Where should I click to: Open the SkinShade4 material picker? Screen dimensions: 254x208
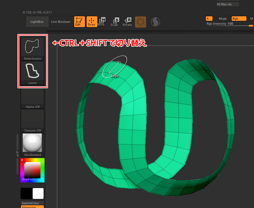click(x=32, y=145)
